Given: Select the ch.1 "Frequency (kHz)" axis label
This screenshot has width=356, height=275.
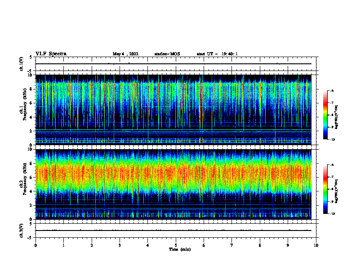Looking at the screenshot, I should click(24, 105).
